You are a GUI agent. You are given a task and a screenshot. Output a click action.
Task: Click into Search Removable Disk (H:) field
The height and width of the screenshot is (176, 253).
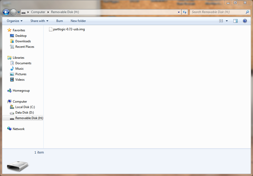coord(218,12)
